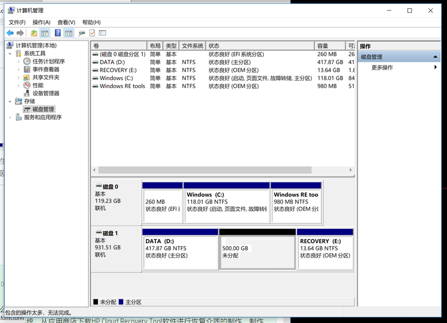This screenshot has width=447, height=323.
Task: Open the 查看(V) menu
Action: pos(66,22)
